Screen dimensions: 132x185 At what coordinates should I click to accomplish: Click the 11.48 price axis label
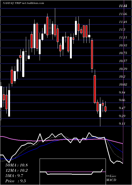123,22
